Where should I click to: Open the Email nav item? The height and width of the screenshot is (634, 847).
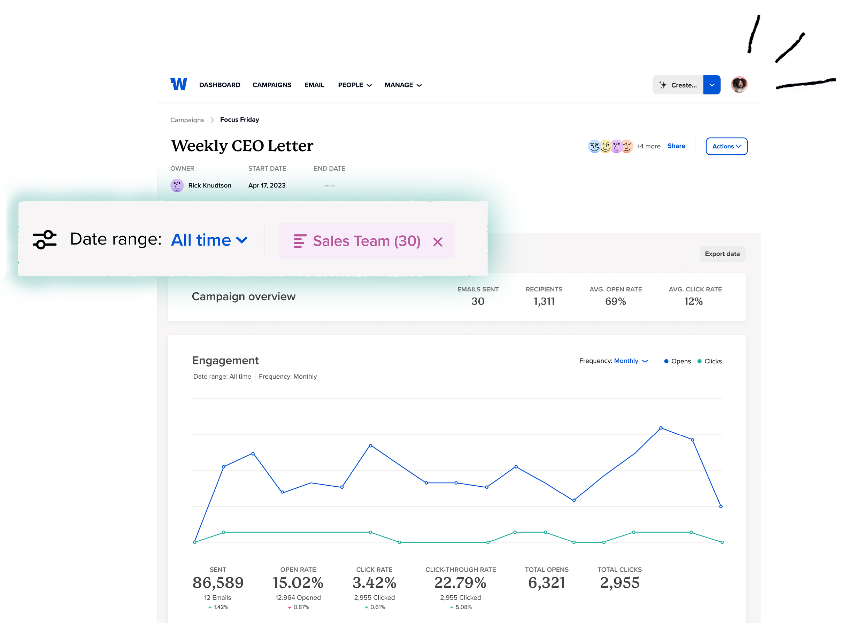click(314, 85)
